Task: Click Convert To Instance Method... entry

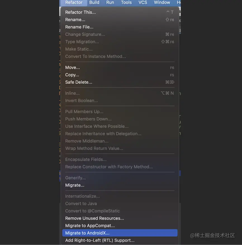Action: coord(120,56)
